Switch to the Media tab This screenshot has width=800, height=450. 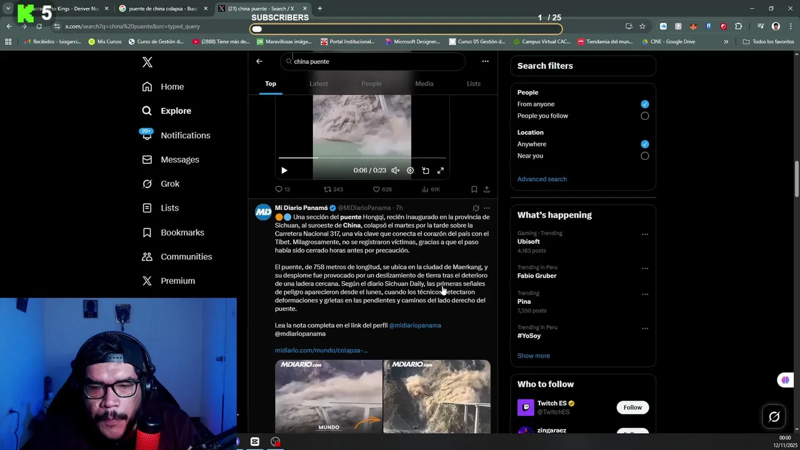tap(424, 84)
